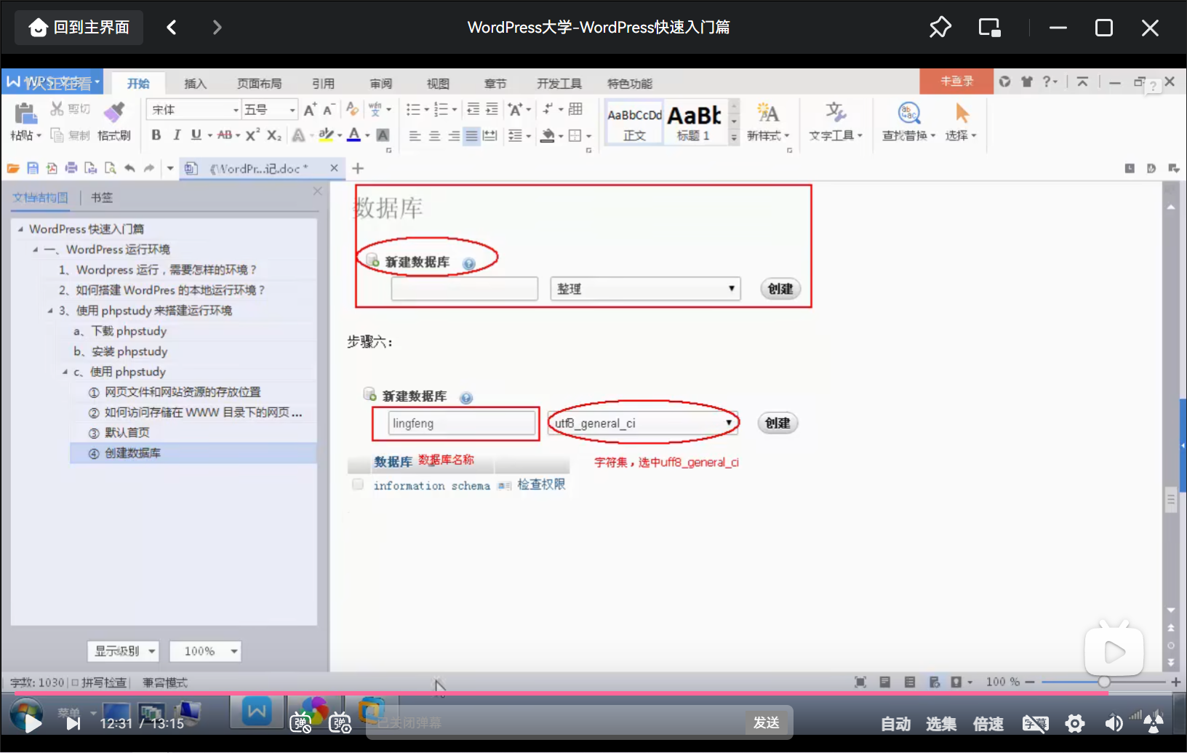Toggle bold formatting
This screenshot has height=753, width=1187.
tap(156, 135)
